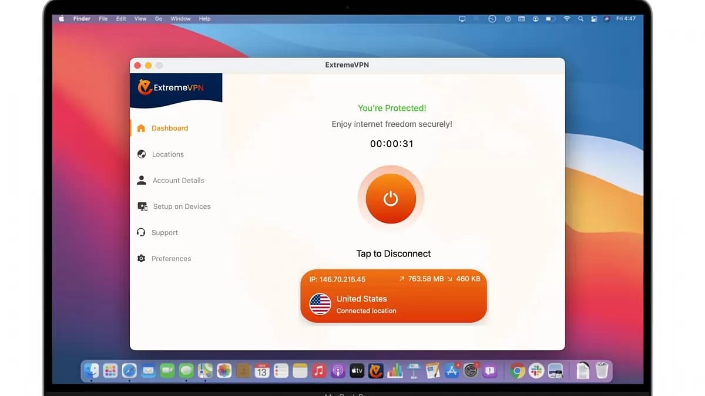Viewport: 705px width, 396px height.
Task: Open Spotlight search from the menu bar
Action: click(580, 18)
